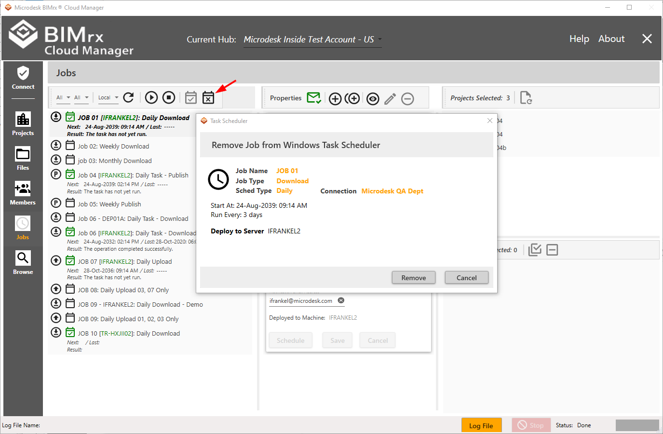The width and height of the screenshot is (663, 434).
Task: Open the About menu
Action: (611, 39)
